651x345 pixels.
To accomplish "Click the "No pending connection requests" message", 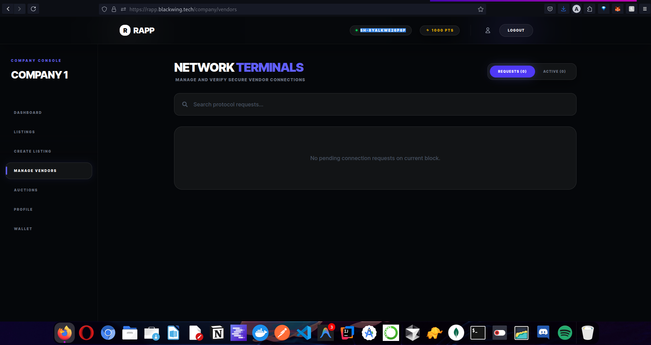I will tap(375, 158).
